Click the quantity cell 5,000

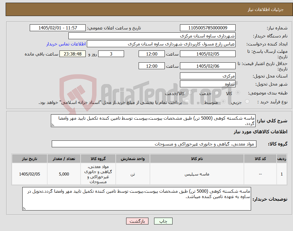(64, 174)
